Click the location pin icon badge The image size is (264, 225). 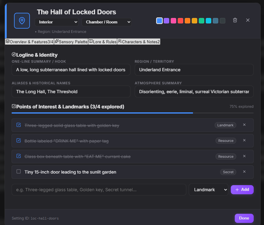tap(22, 21)
